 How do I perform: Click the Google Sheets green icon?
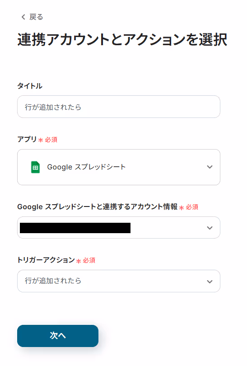36,167
